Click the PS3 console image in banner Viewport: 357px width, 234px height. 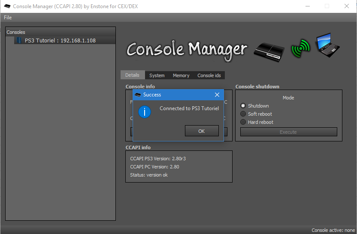pos(269,51)
